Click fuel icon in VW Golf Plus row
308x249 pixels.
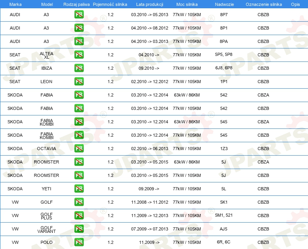pyautogui.click(x=79, y=216)
